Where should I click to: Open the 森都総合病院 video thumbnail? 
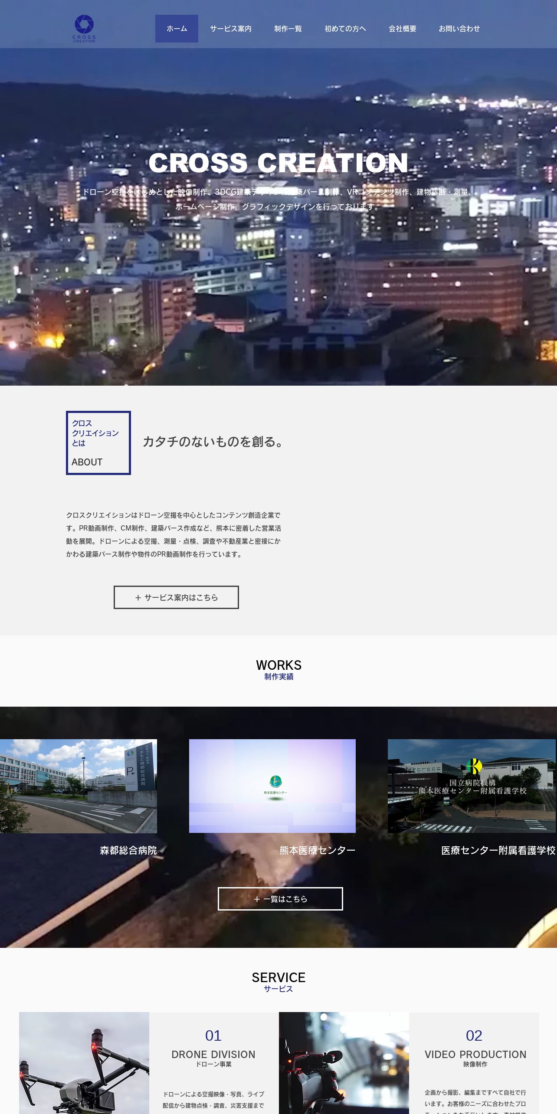click(79, 786)
